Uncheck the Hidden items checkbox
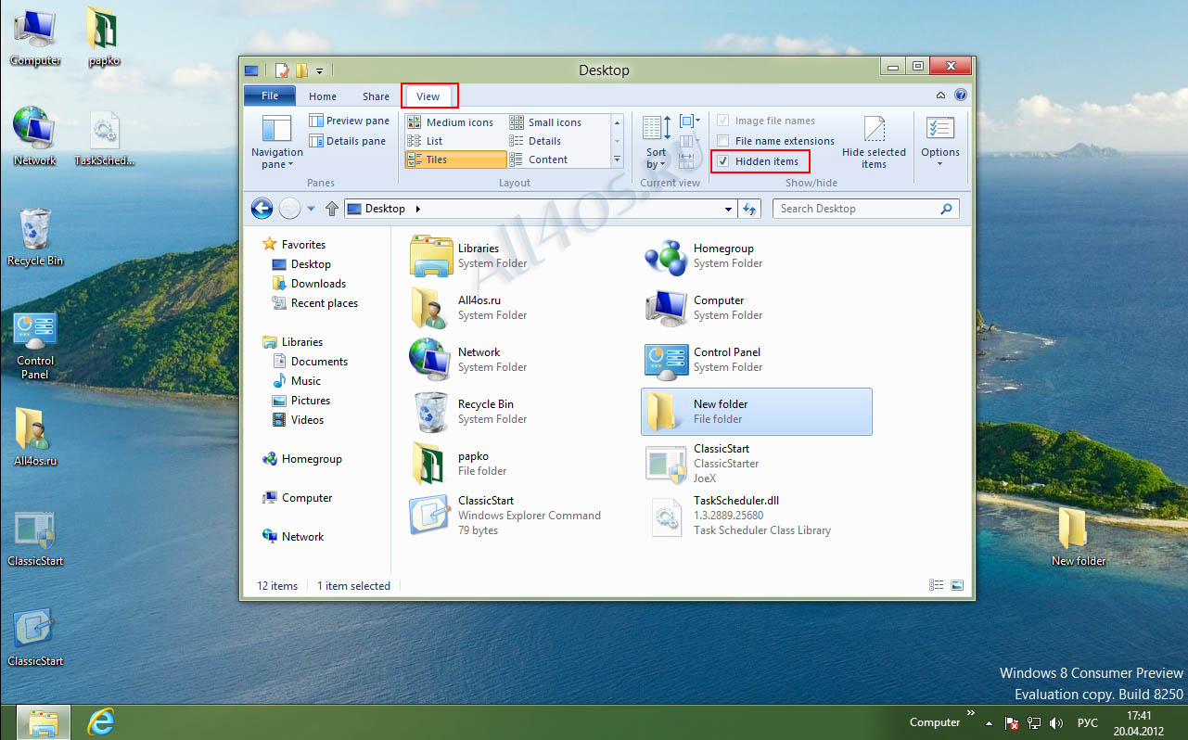 point(723,161)
